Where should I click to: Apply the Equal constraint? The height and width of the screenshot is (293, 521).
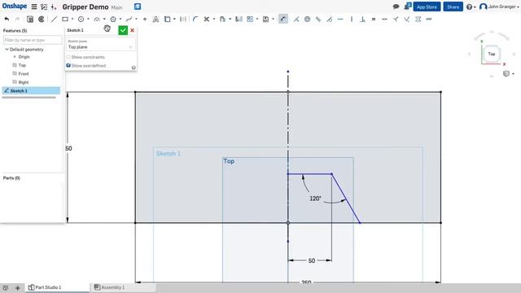tap(374, 20)
